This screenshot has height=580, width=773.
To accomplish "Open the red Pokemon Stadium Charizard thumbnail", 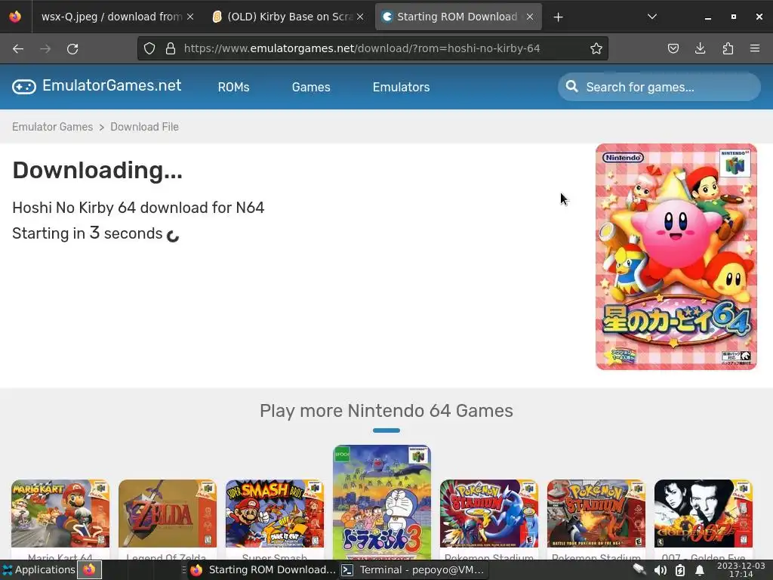I will pos(596,514).
